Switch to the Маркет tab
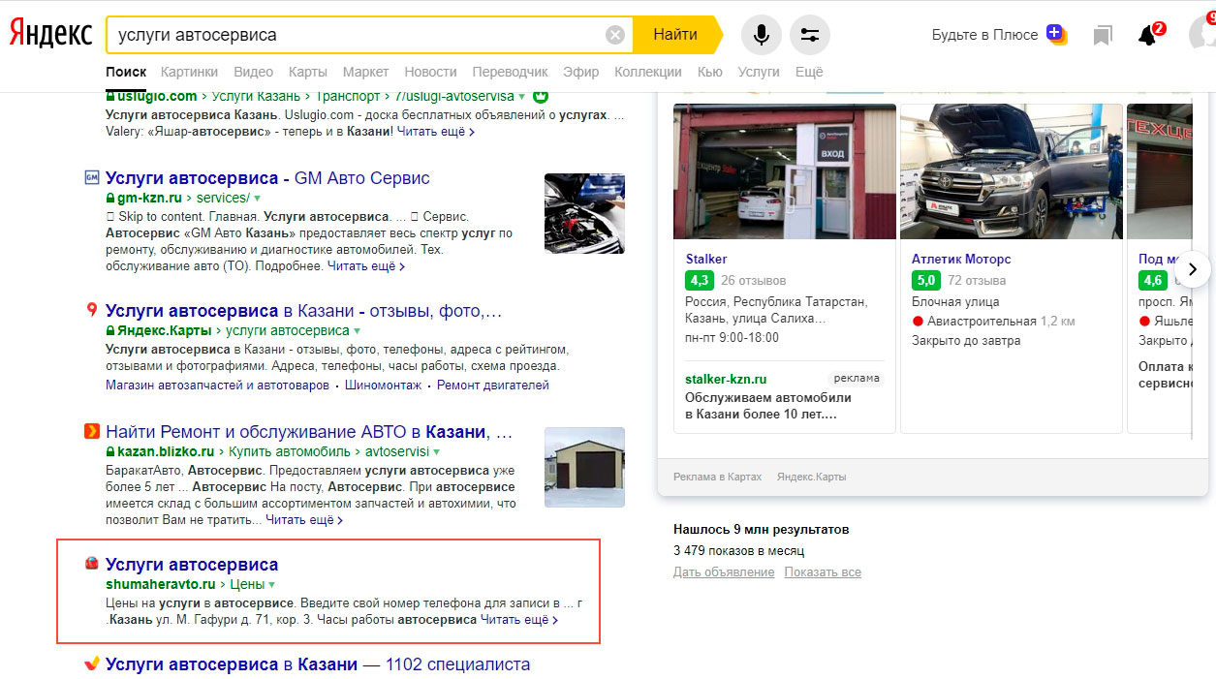 pyautogui.click(x=365, y=72)
